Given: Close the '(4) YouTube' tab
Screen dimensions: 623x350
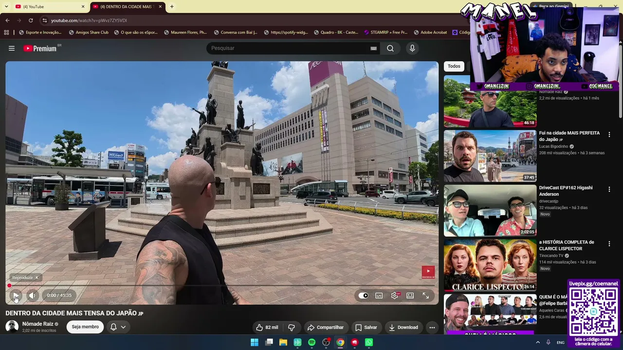Looking at the screenshot, I should tap(83, 6).
